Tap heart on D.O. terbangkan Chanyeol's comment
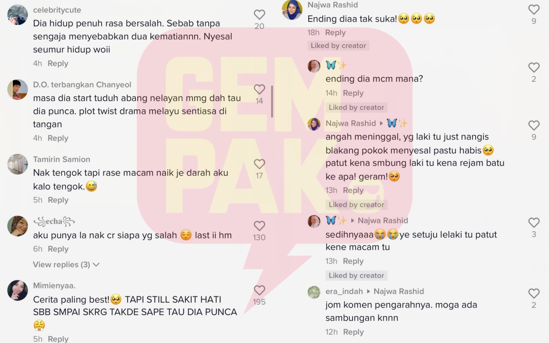Image resolution: width=549 pixels, height=343 pixels. [x=259, y=89]
